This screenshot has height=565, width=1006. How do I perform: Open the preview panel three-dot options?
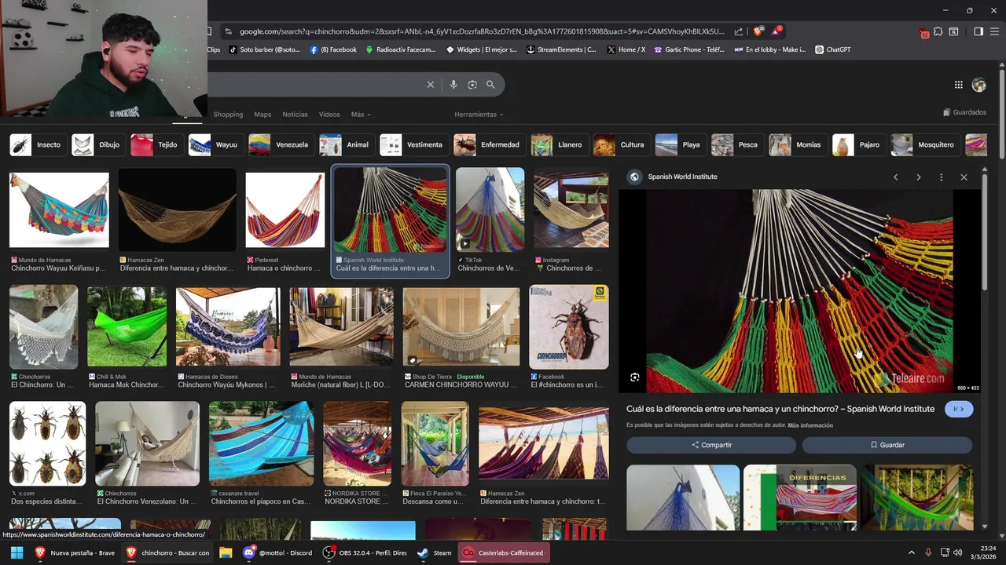click(x=941, y=177)
